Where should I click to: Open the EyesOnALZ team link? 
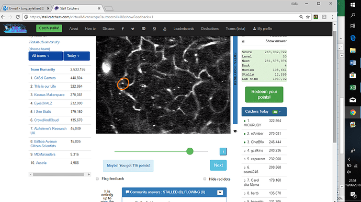click(43, 103)
